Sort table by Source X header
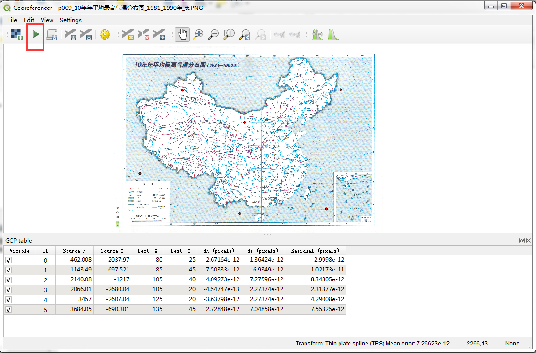The width and height of the screenshot is (536, 353). click(x=74, y=251)
